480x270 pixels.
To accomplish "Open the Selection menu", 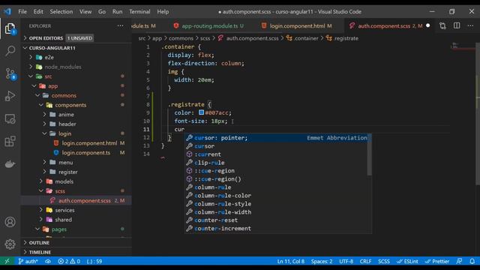I will [61, 12].
